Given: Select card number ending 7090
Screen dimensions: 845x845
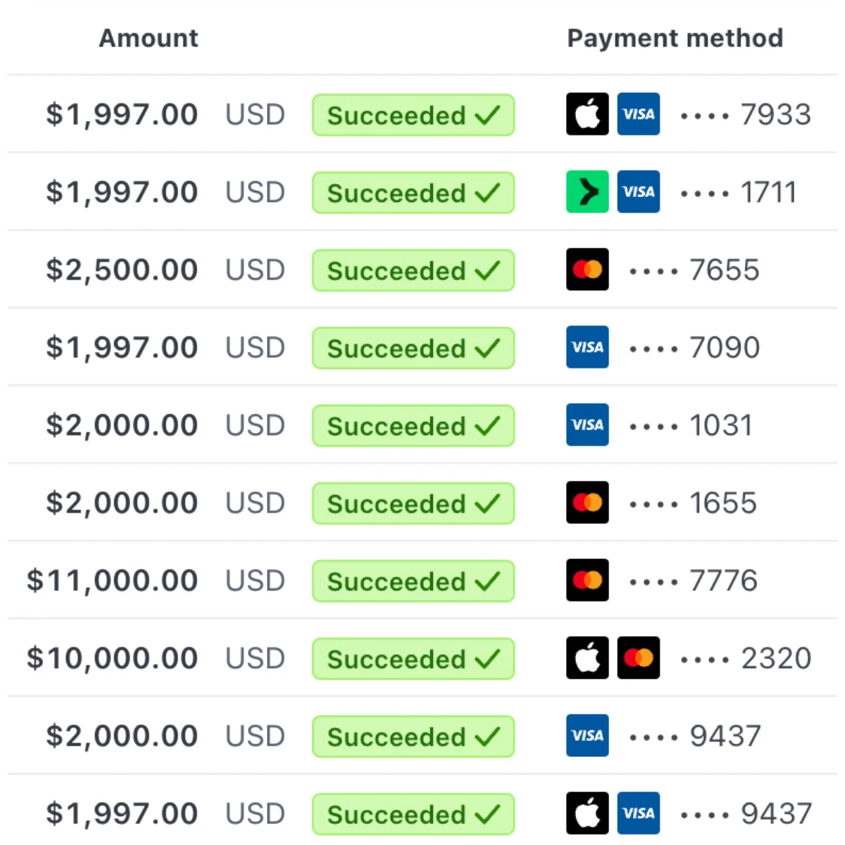Looking at the screenshot, I should tap(724, 348).
